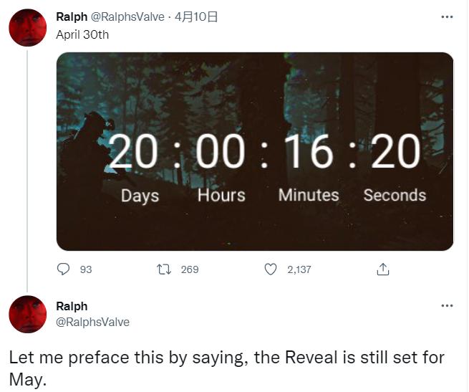
Task: Click the Ralph name on second tweet
Action: [x=72, y=307]
